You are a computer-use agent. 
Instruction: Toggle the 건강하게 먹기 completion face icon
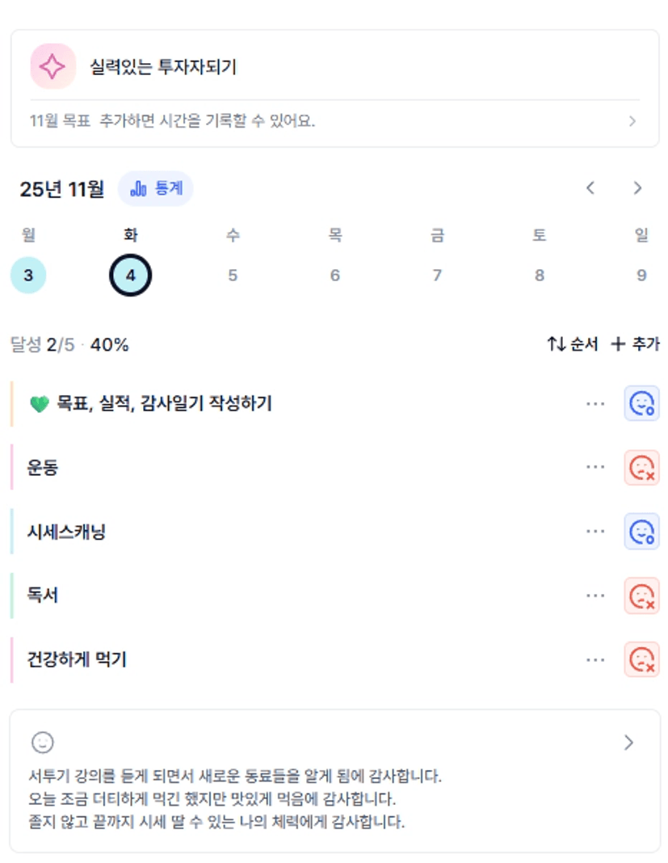(641, 659)
